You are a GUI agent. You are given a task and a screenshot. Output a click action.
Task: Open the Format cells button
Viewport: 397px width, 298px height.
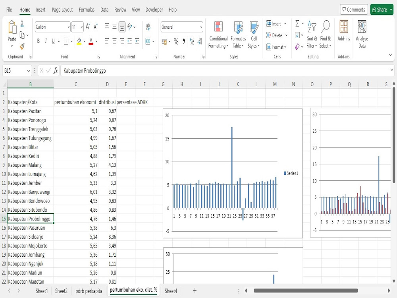[x=276, y=47]
